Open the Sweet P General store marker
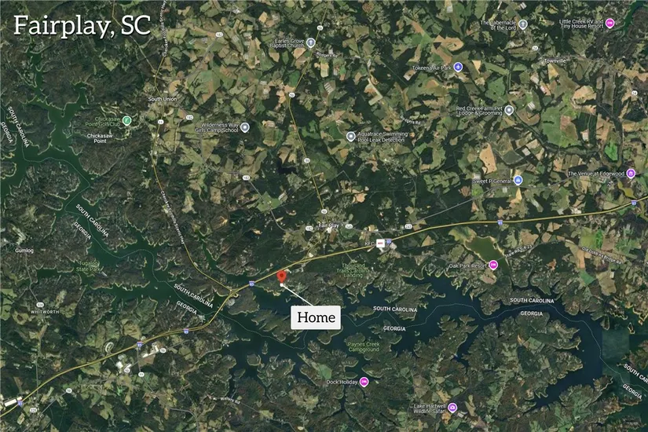Image resolution: width=648 pixels, height=432 pixels. (518, 180)
